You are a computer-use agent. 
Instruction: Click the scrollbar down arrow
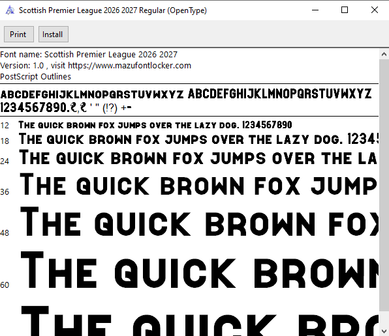(384, 331)
